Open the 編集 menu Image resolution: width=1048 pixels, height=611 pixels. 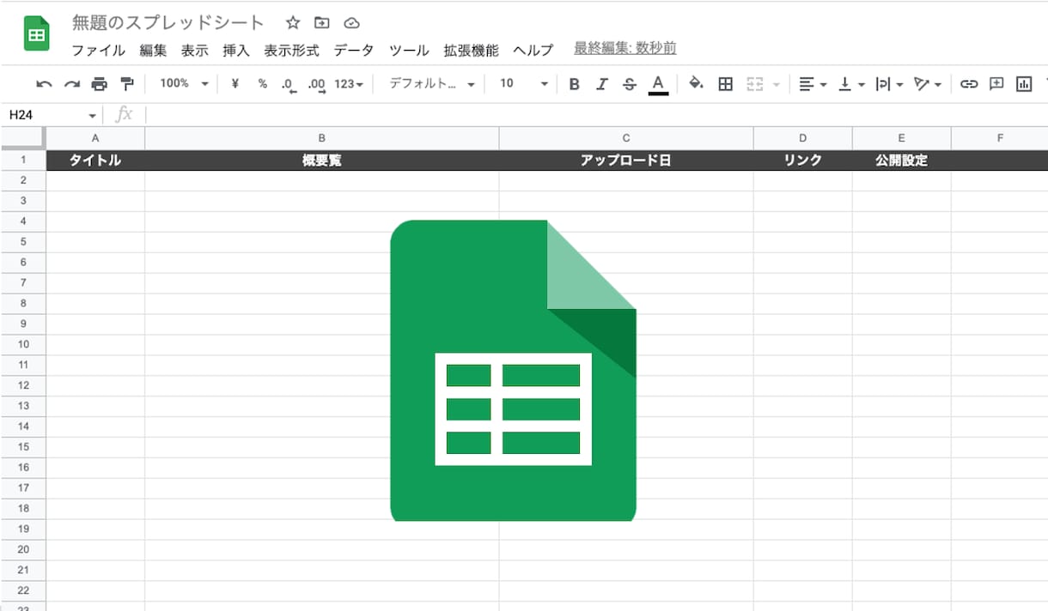pyautogui.click(x=153, y=50)
